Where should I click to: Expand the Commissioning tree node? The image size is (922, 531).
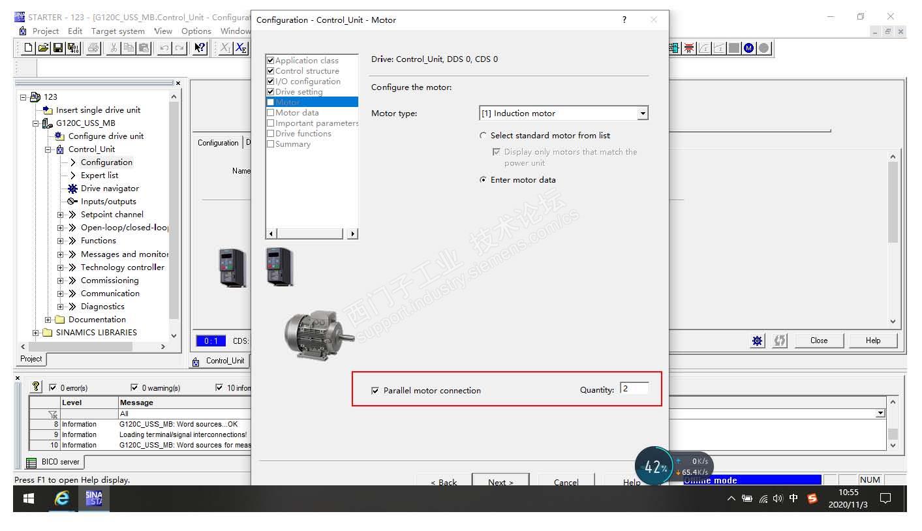click(61, 281)
